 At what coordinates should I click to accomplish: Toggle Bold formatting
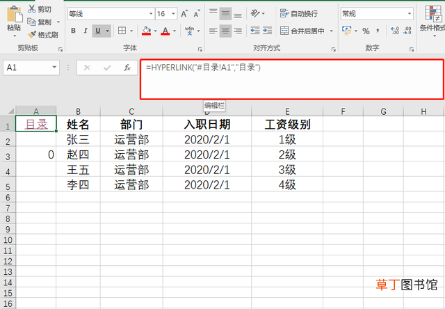click(x=73, y=31)
